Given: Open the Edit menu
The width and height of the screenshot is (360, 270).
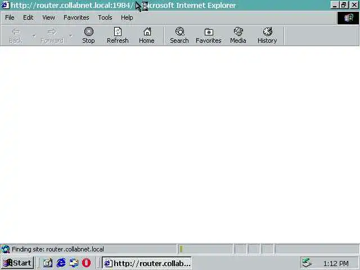Looking at the screenshot, I should [28, 17].
